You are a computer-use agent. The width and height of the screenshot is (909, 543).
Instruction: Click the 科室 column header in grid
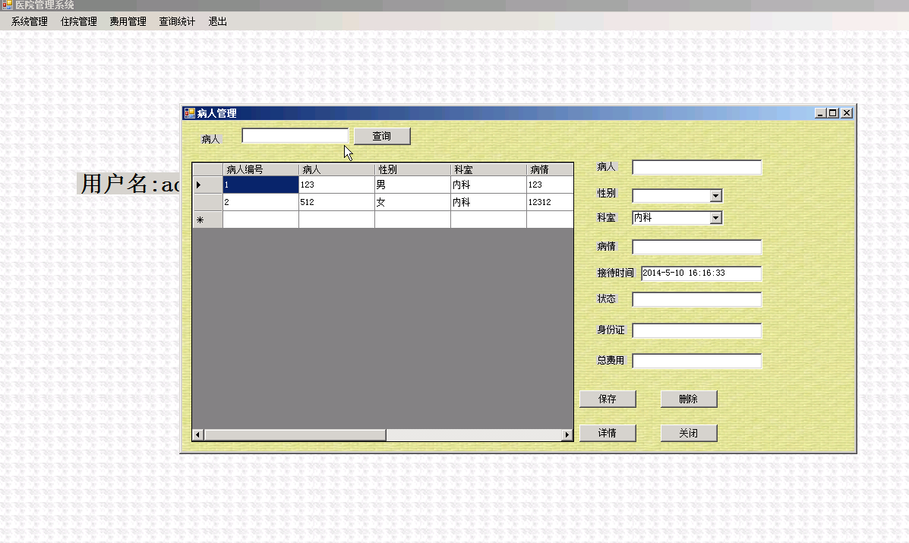point(489,170)
